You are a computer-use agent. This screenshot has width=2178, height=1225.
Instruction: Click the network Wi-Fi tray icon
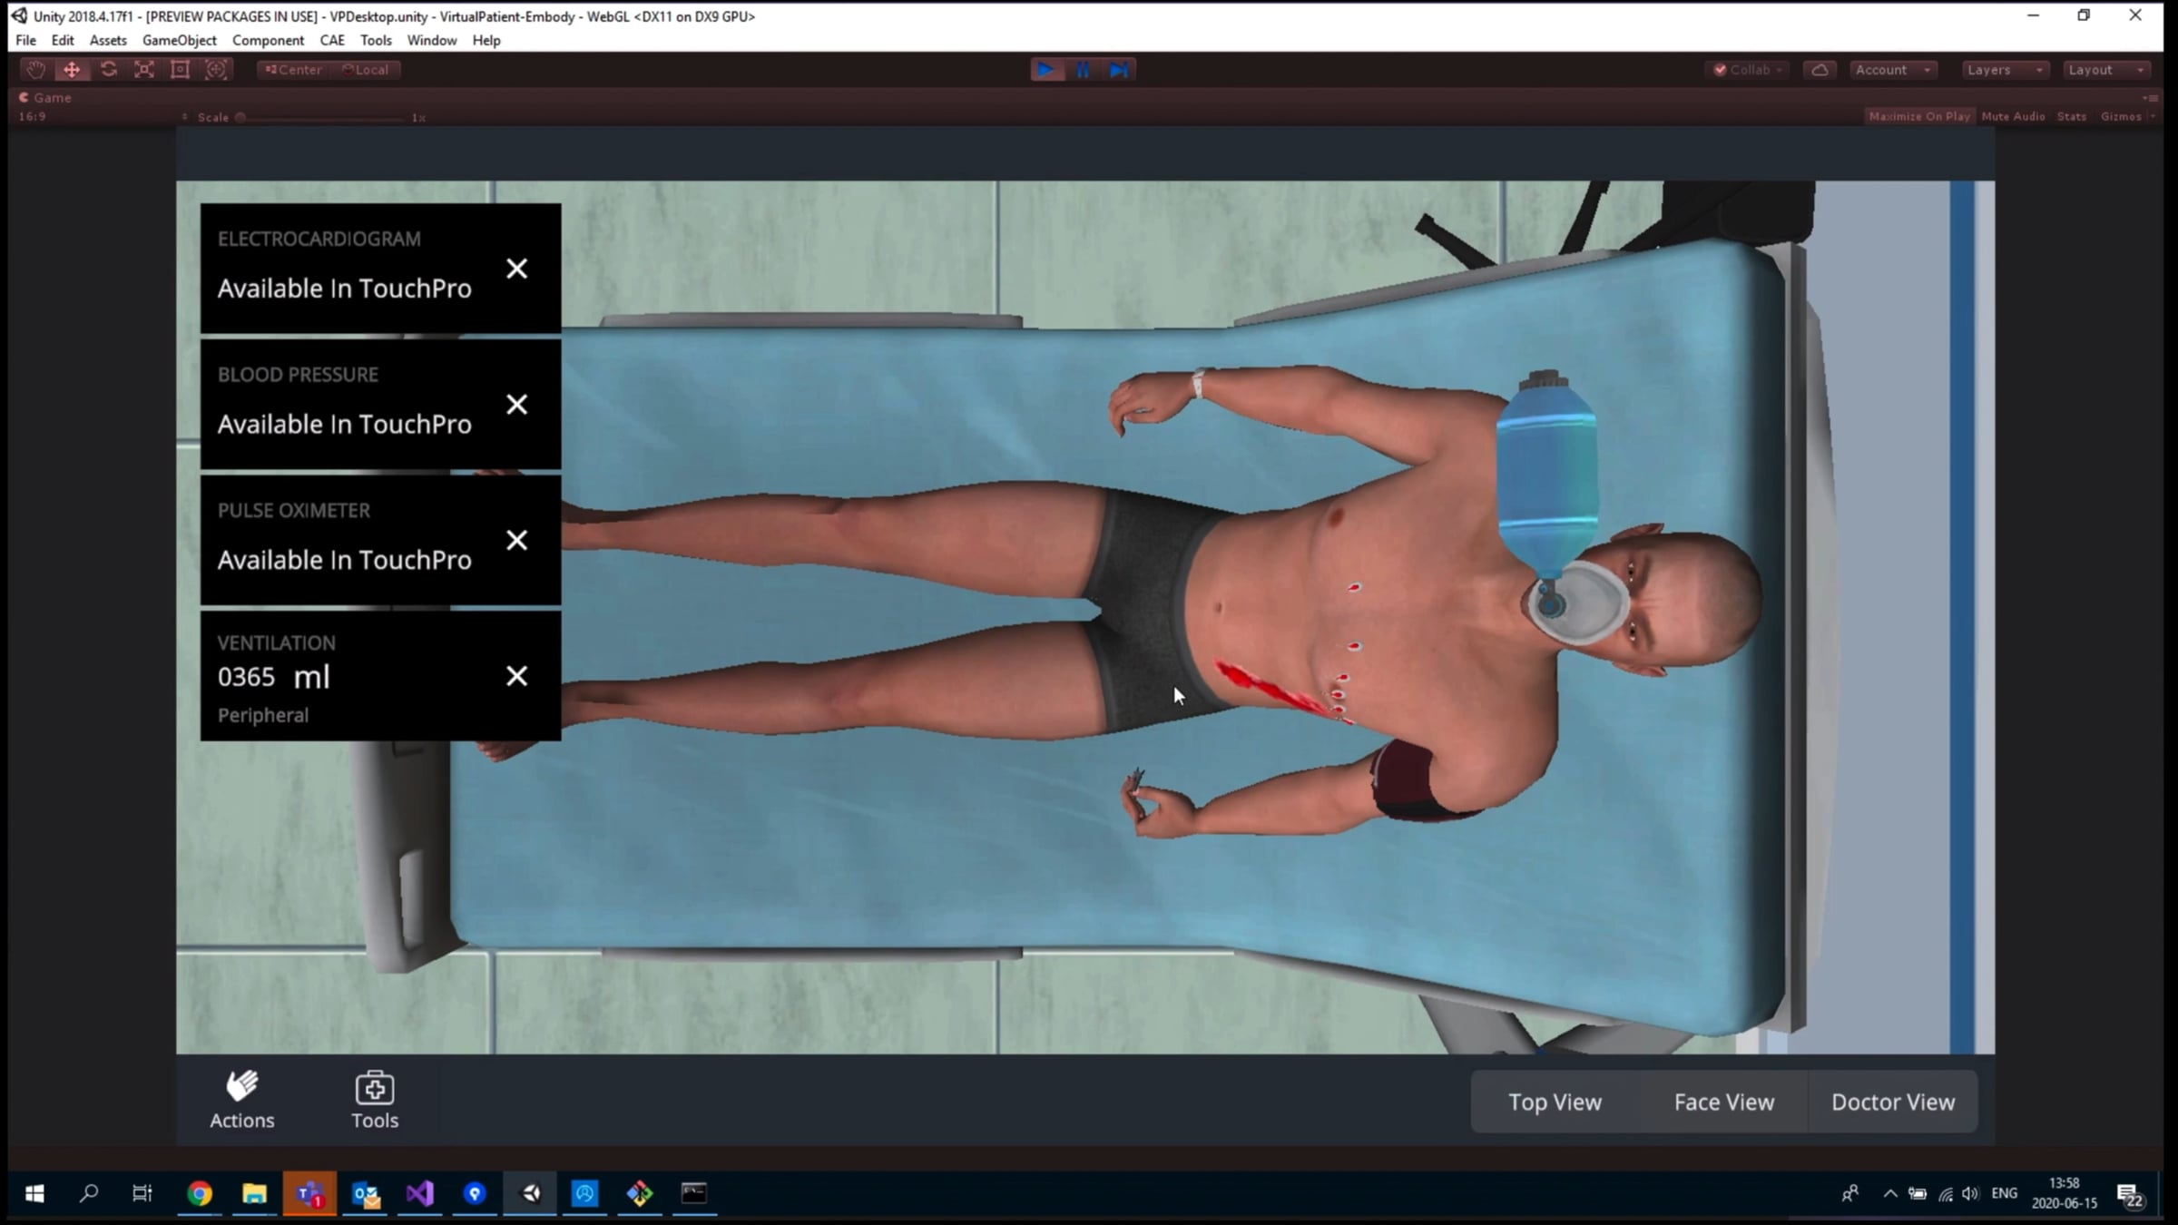(x=1946, y=1194)
